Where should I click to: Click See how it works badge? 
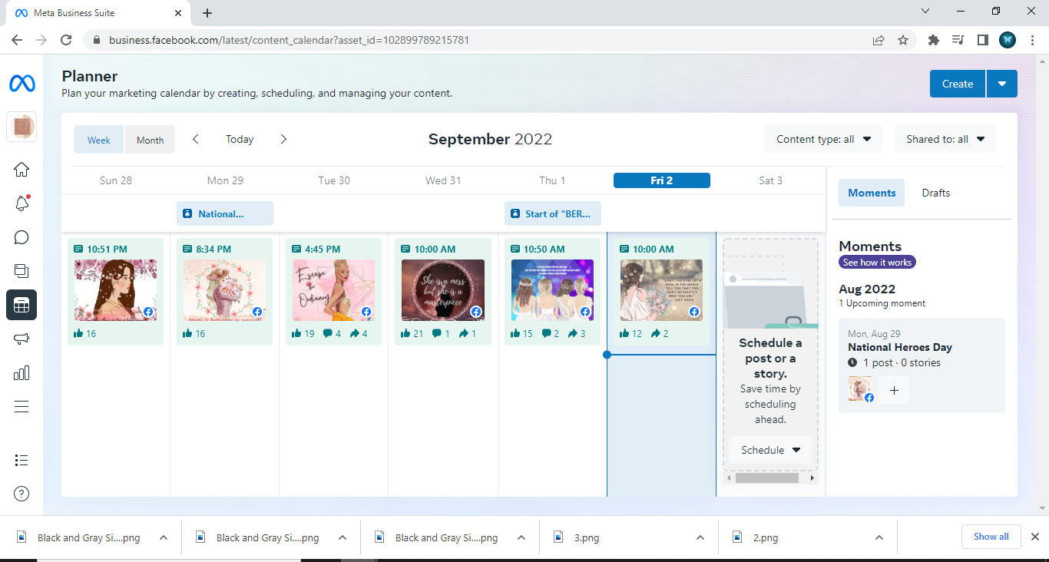(878, 262)
